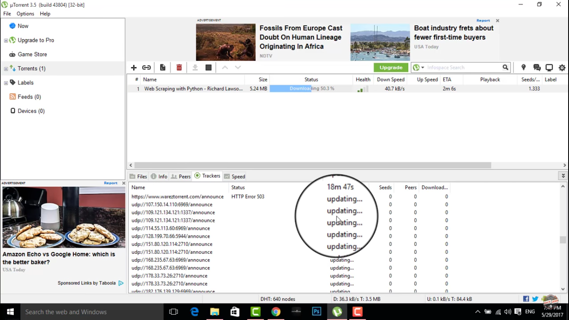Move torrent up in queue arrow
Screen dimensions: 569x320
(225, 67)
